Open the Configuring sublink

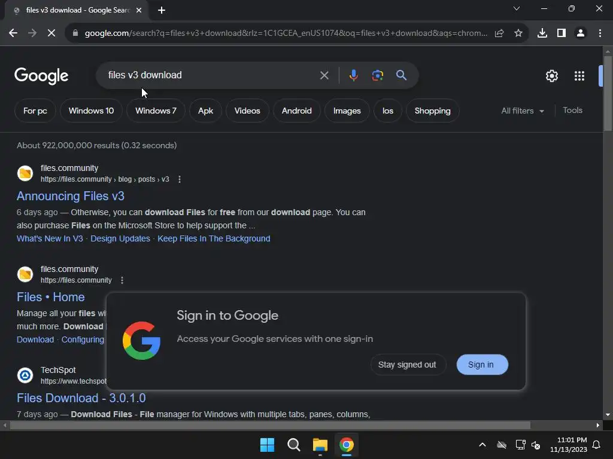click(83, 339)
